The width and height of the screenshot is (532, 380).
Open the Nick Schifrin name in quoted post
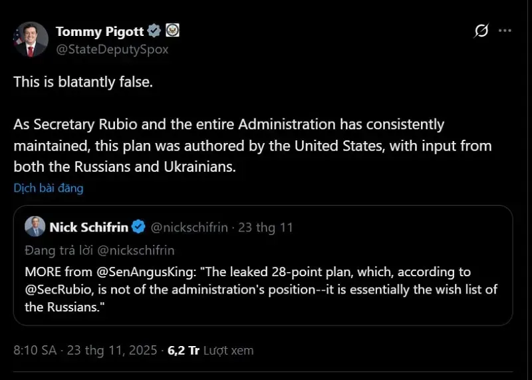(88, 228)
